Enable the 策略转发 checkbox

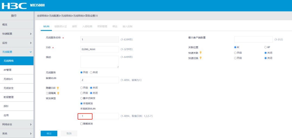[82, 124]
